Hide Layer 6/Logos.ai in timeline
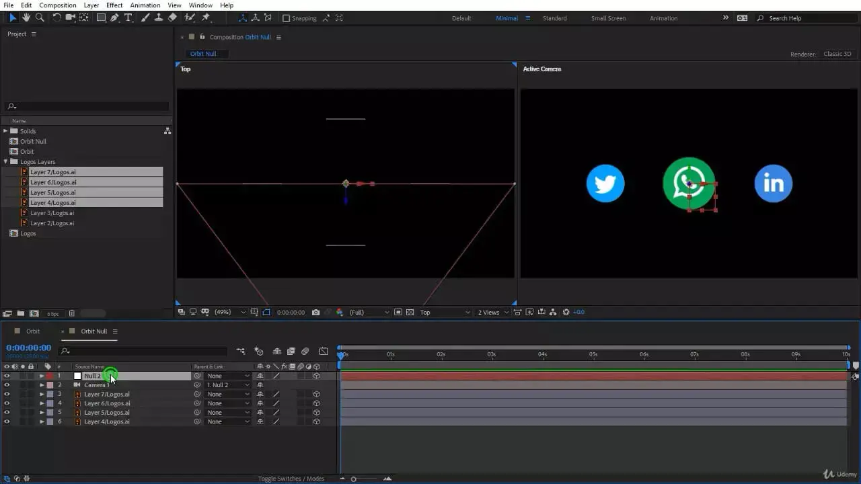Viewport: 861px width, 484px height. tap(7, 403)
